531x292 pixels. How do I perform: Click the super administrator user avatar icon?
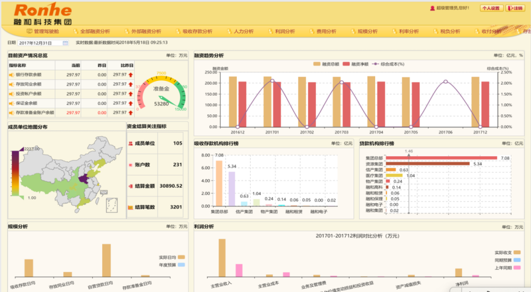(432, 8)
